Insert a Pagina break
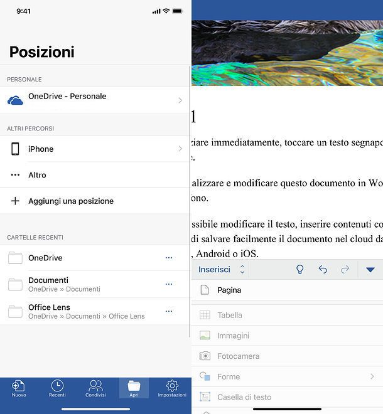This screenshot has height=414, width=383. click(288, 290)
